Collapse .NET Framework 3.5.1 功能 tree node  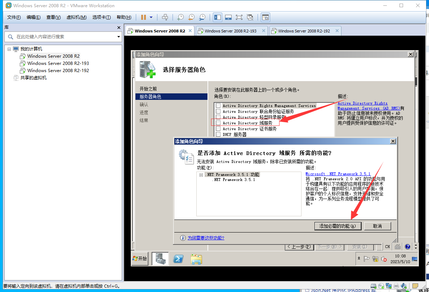(x=201, y=175)
